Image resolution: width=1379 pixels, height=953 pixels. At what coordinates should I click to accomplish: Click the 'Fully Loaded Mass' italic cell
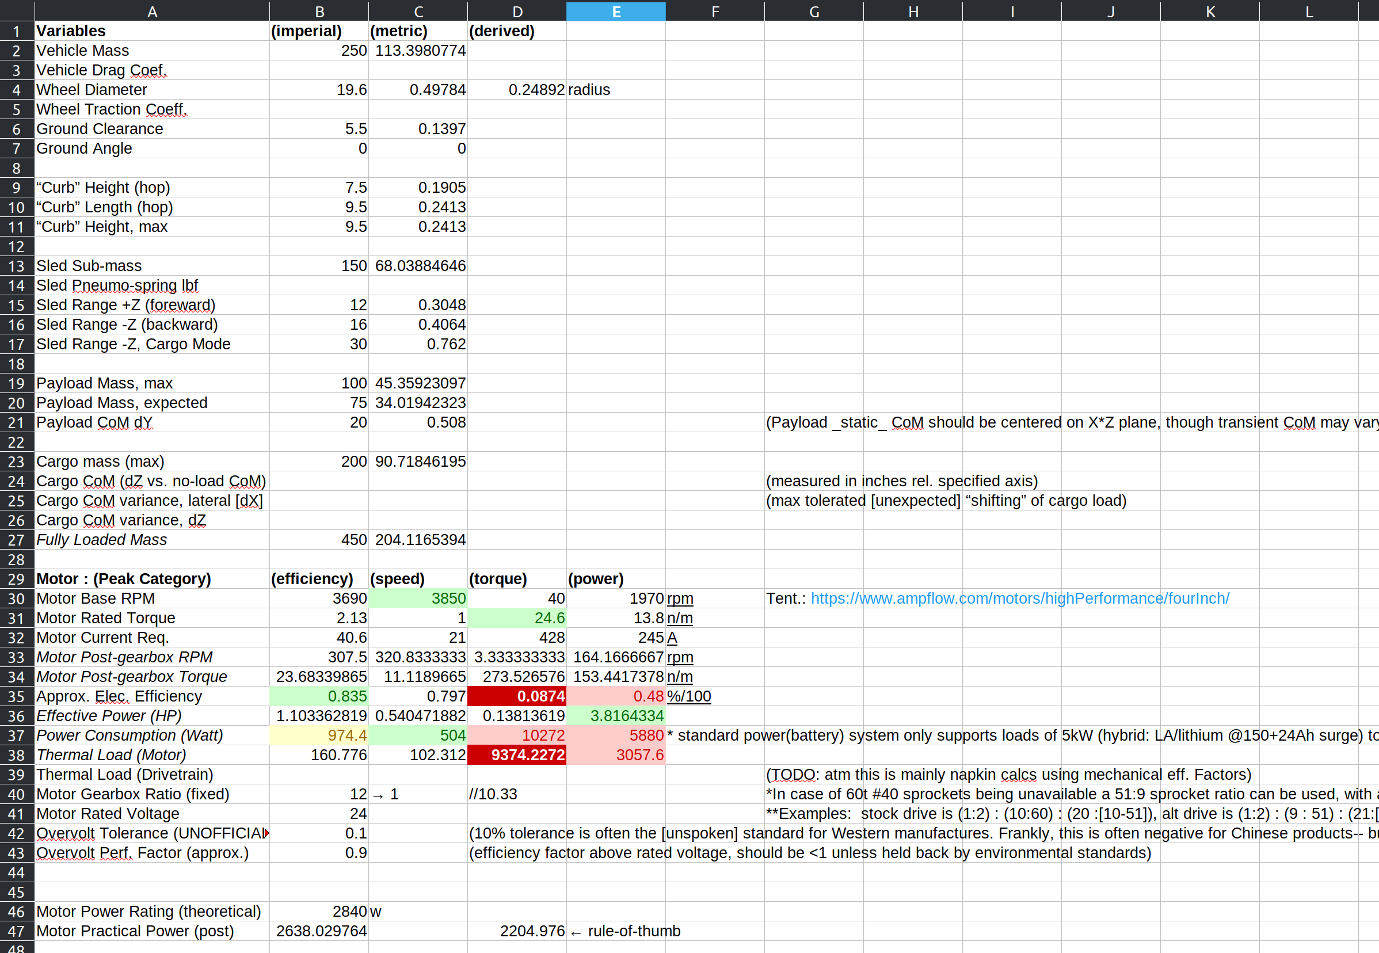click(x=152, y=540)
